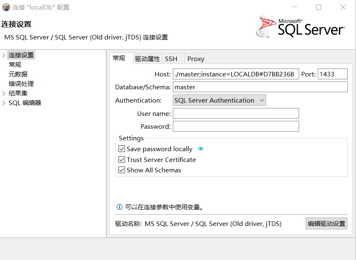Click the password reveal eye icon
Viewport: 356px width, 260px height.
(201, 149)
